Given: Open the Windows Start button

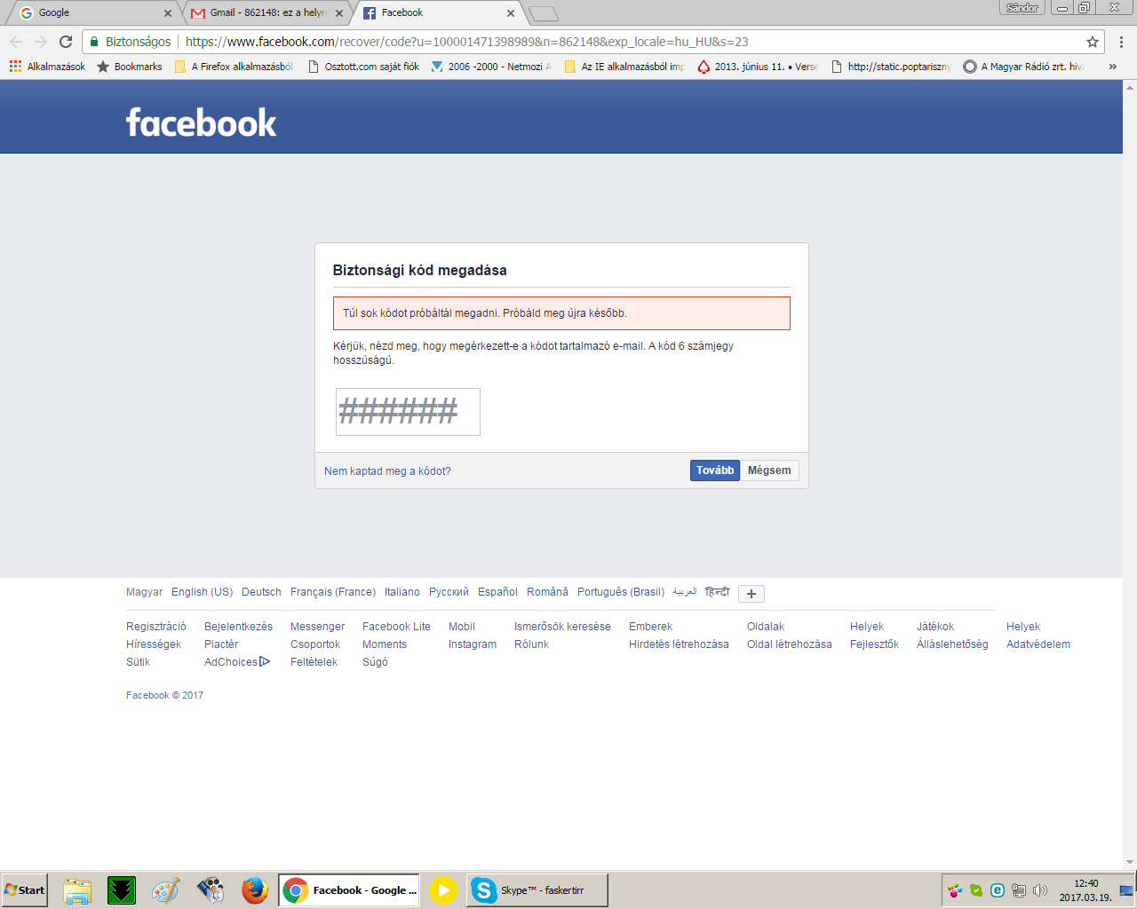Looking at the screenshot, I should tap(24, 890).
